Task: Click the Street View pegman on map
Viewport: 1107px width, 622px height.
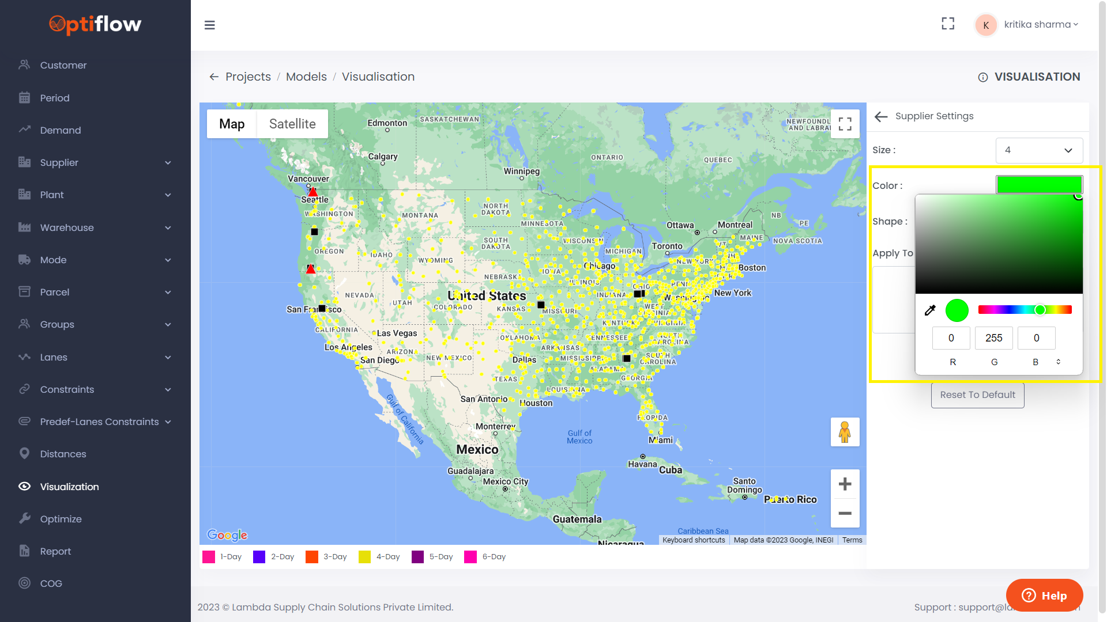Action: coord(845,432)
